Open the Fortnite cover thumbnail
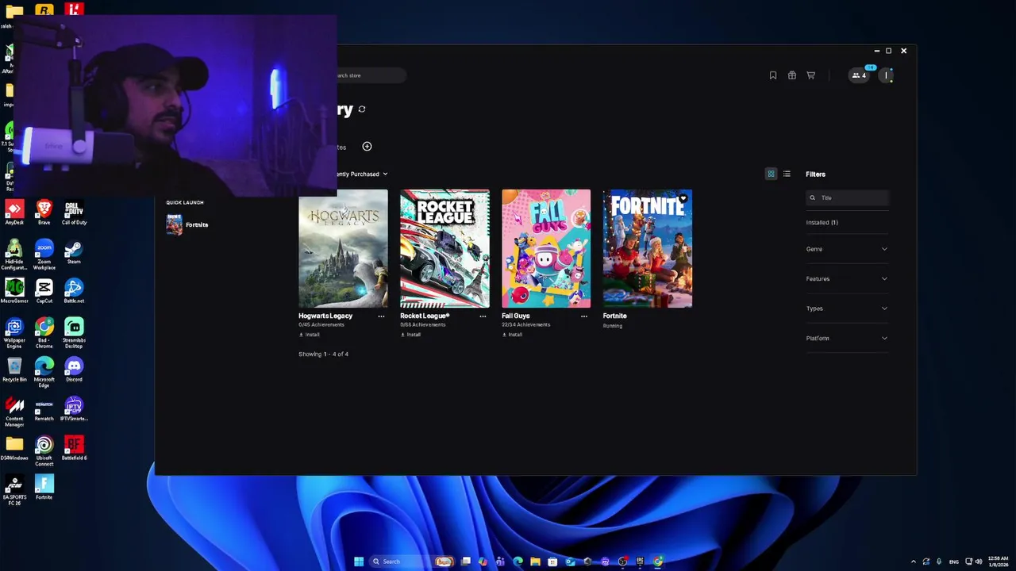The height and width of the screenshot is (571, 1016). pyautogui.click(x=648, y=248)
